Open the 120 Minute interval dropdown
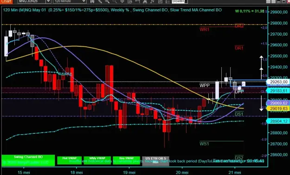The image size is (290, 175). 84,1
